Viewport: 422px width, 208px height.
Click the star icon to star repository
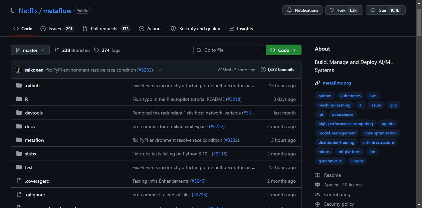coord(373,10)
